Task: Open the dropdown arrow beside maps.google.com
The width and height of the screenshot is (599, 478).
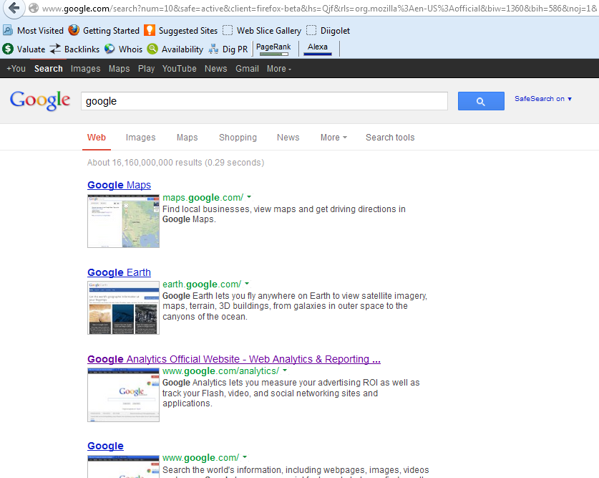Action: coord(249,197)
